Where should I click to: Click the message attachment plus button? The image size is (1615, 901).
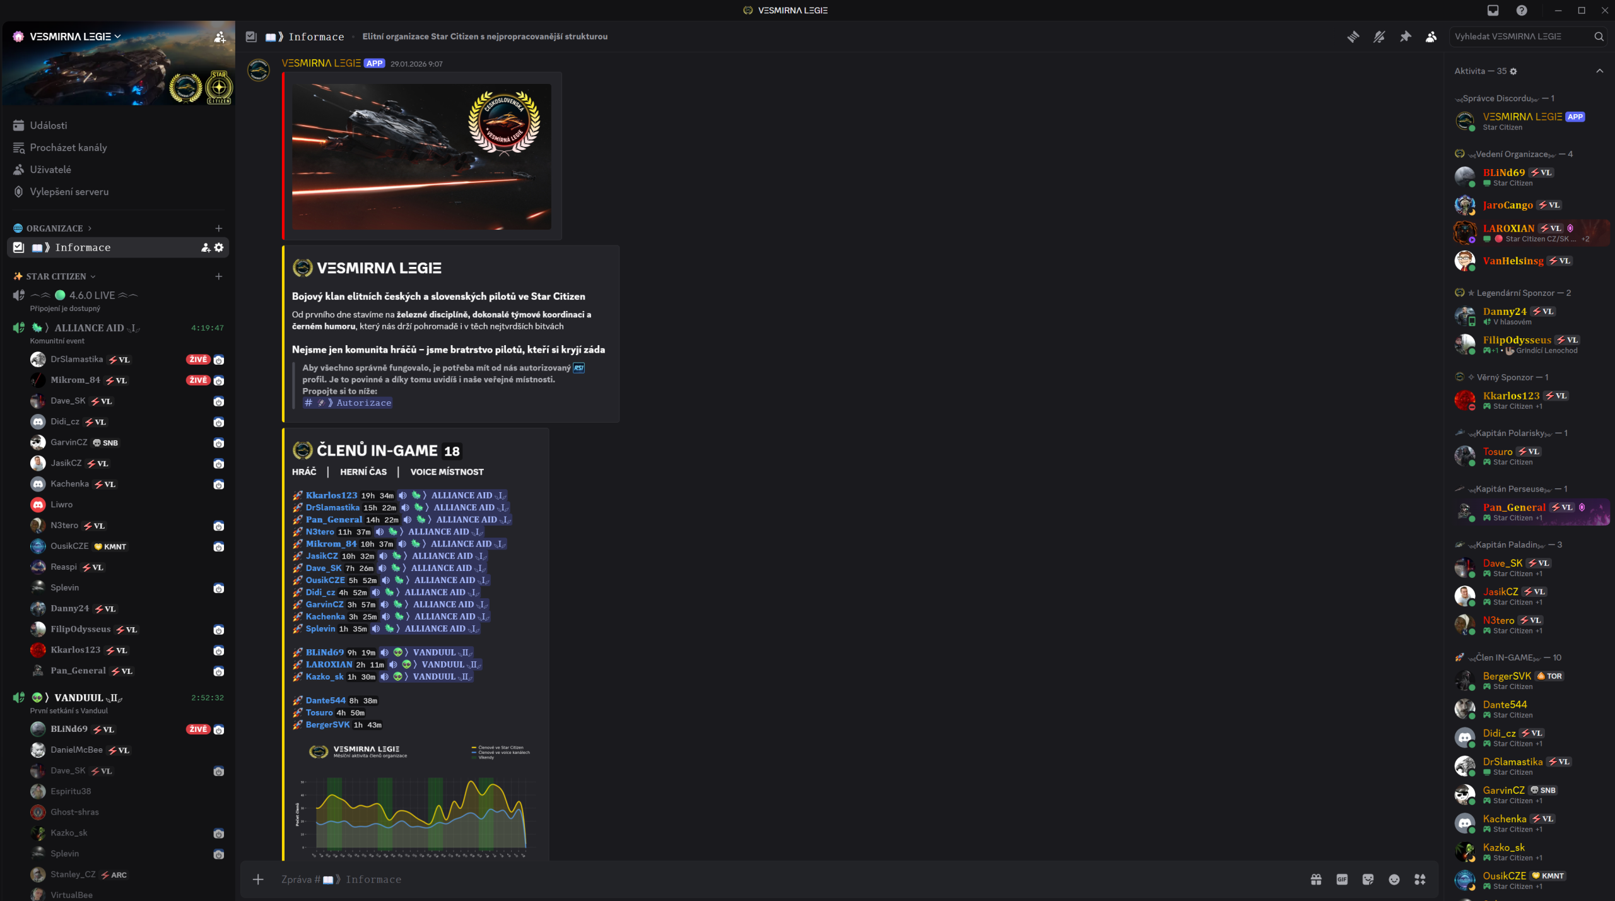tap(258, 879)
